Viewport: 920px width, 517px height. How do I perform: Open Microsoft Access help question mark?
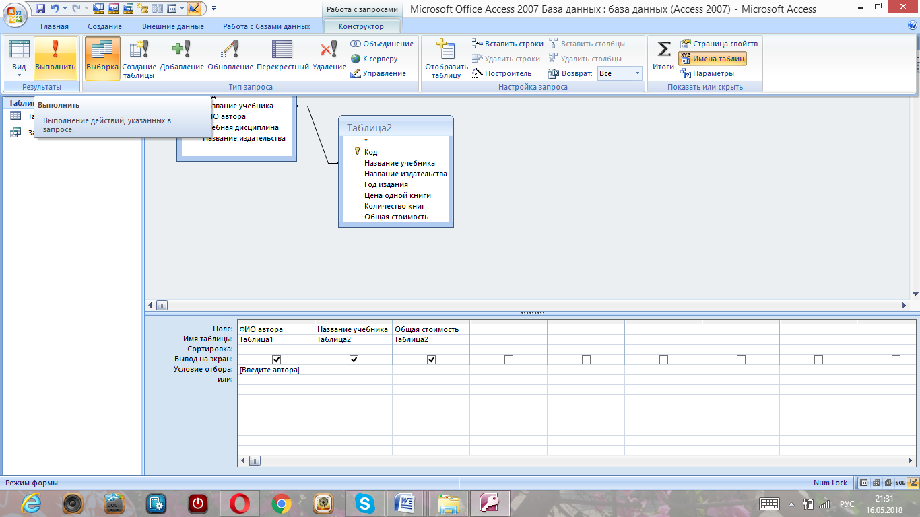[913, 26]
